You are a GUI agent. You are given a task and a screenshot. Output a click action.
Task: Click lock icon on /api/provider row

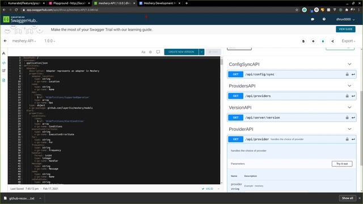pos(347,139)
